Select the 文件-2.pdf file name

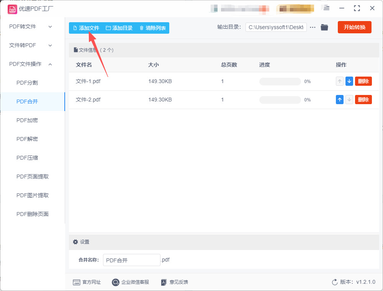tap(88, 100)
